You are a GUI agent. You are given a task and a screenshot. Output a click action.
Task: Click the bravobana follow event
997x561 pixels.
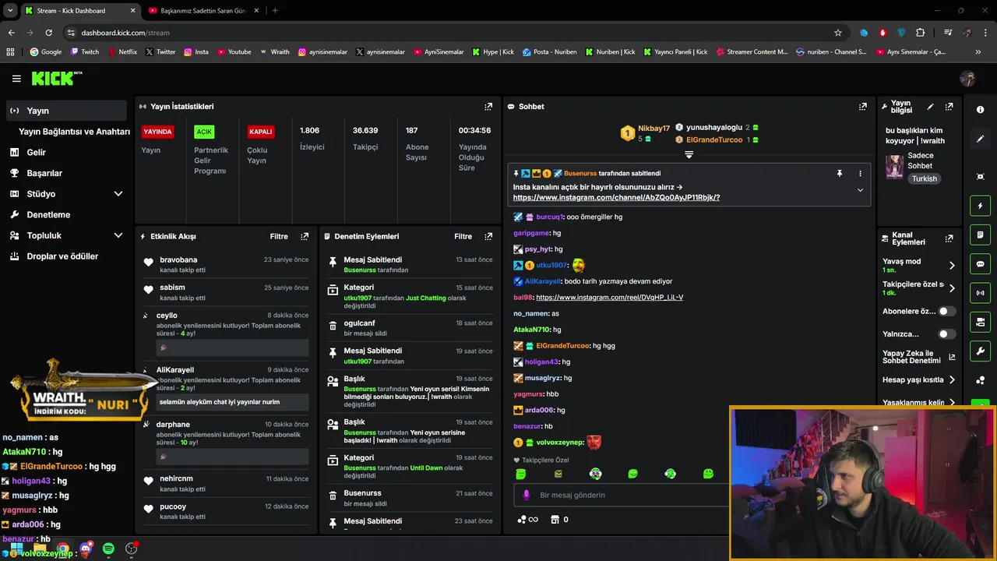pyautogui.click(x=227, y=265)
